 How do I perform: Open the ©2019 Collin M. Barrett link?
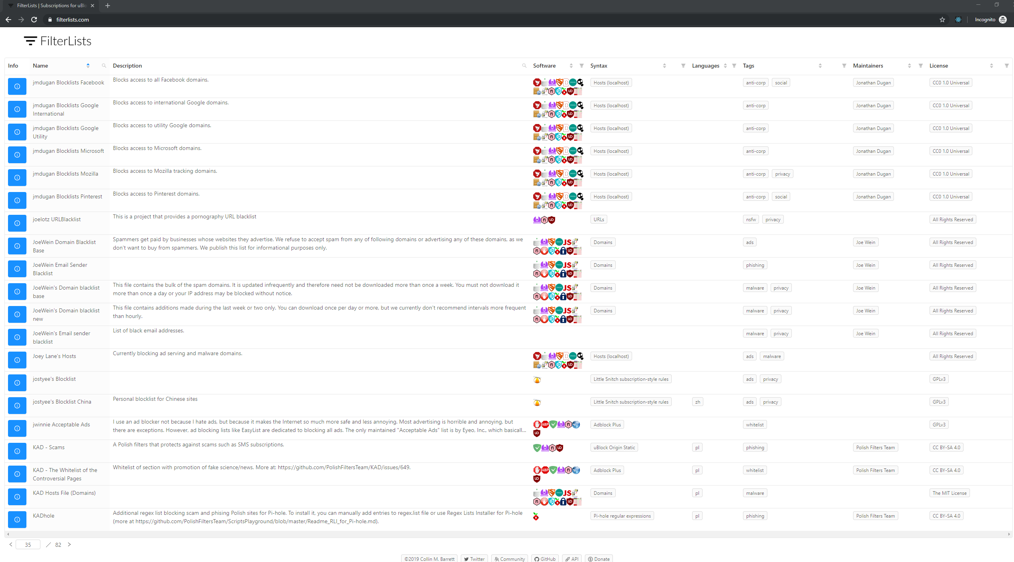430,559
